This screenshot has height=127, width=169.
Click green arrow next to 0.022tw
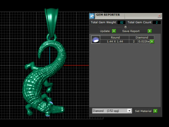[x=152, y=42]
